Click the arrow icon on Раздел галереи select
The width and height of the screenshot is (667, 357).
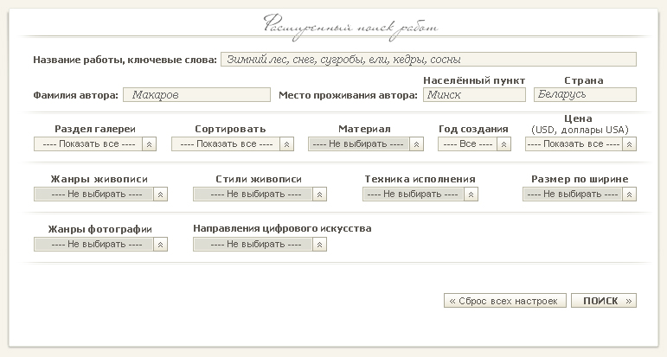tap(150, 144)
